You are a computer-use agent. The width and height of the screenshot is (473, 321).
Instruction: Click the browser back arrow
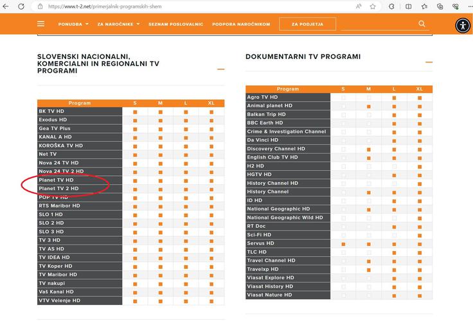pyautogui.click(x=5, y=6)
